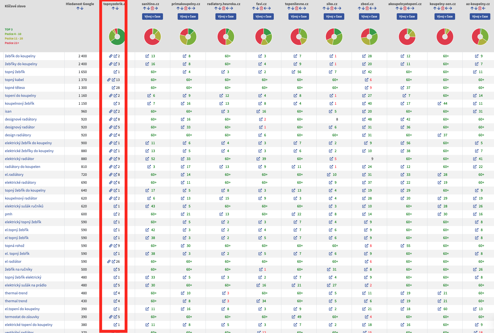Click the topnyzebrik position pie chart
The image size is (494, 333).
click(x=117, y=37)
